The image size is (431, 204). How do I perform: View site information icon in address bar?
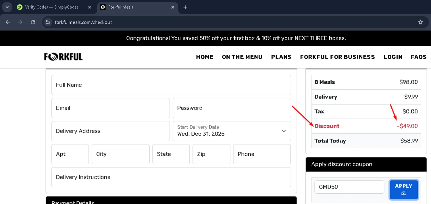48,22
